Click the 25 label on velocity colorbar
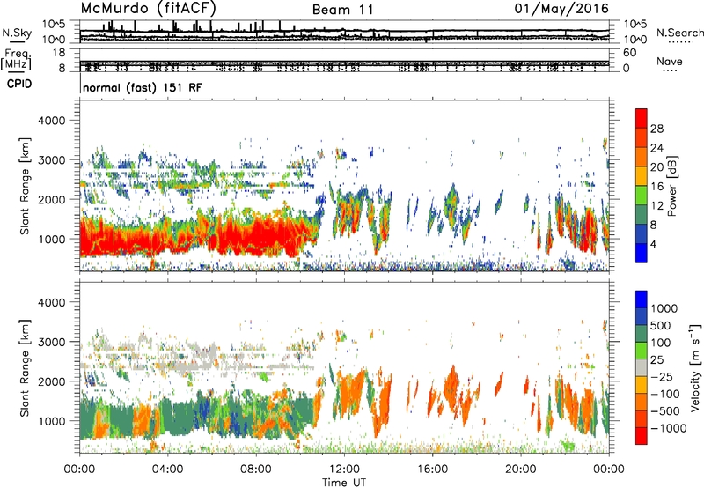The height and width of the screenshot is (488, 704). point(656,359)
